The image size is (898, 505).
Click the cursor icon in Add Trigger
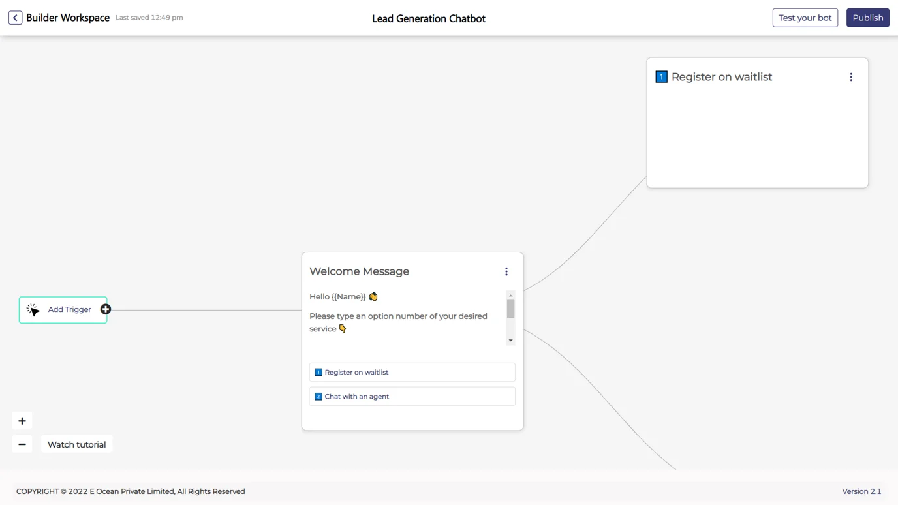tap(33, 310)
